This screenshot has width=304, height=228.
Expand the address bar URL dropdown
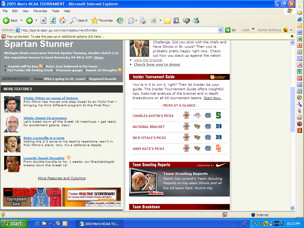220,30
